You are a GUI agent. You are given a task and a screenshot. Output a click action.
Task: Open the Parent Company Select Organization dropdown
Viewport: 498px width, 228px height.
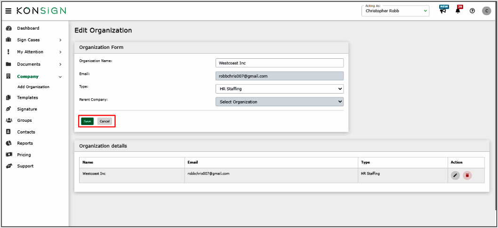click(280, 102)
